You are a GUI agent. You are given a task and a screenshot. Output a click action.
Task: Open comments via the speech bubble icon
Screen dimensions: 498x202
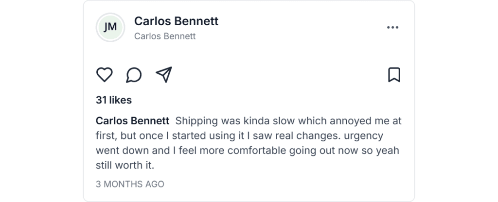point(134,75)
